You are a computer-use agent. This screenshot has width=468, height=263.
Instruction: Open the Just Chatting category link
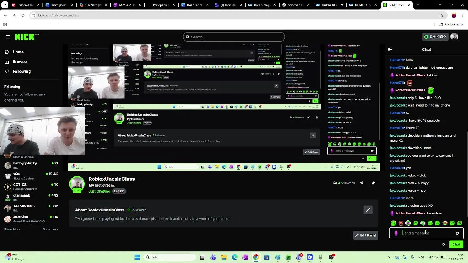(99, 191)
